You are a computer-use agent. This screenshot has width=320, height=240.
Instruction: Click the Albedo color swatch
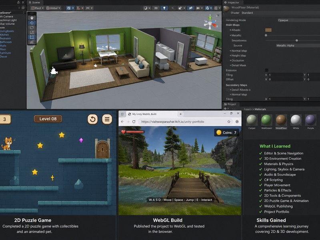tap(268, 30)
